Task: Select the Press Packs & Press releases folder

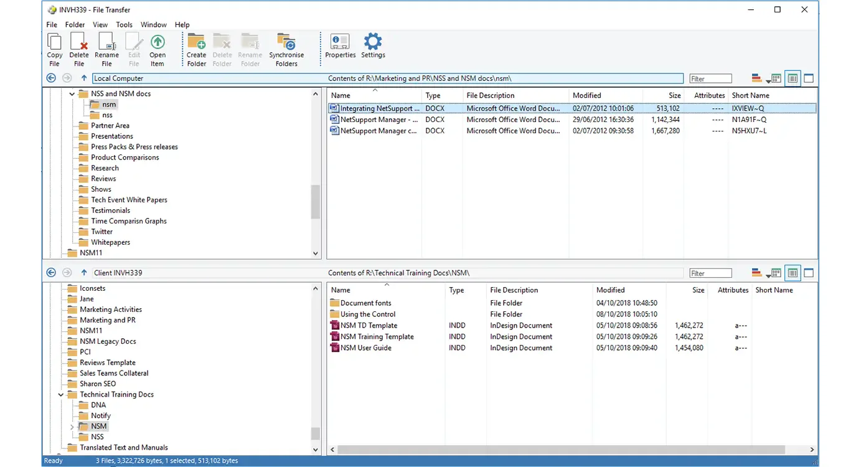Action: pos(134,147)
